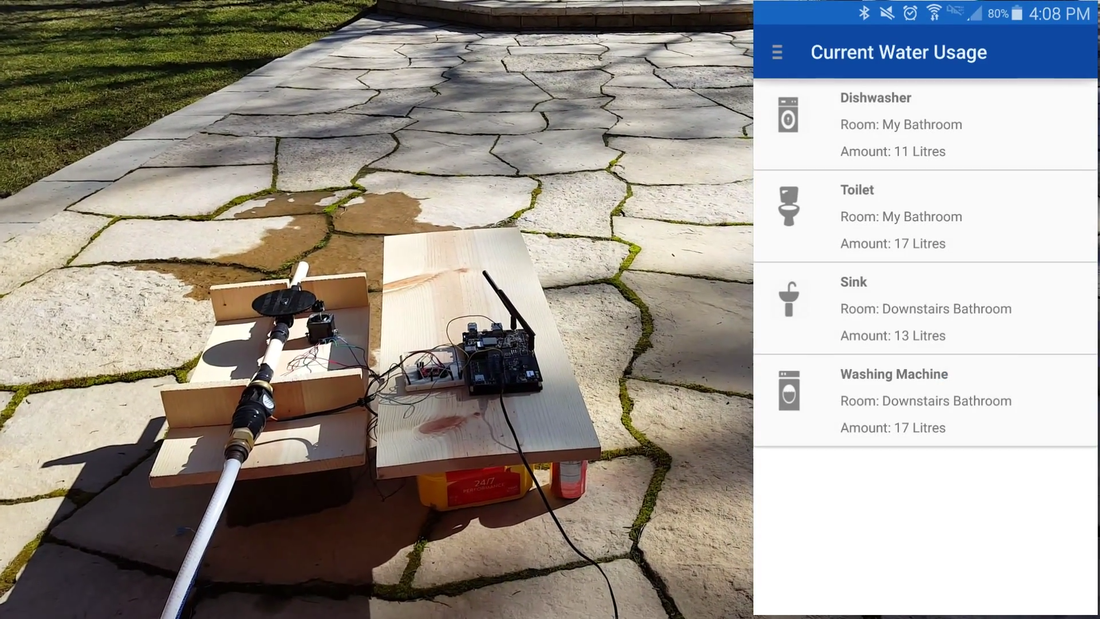Open the hamburger navigation menu
1100x619 pixels.
coord(777,53)
